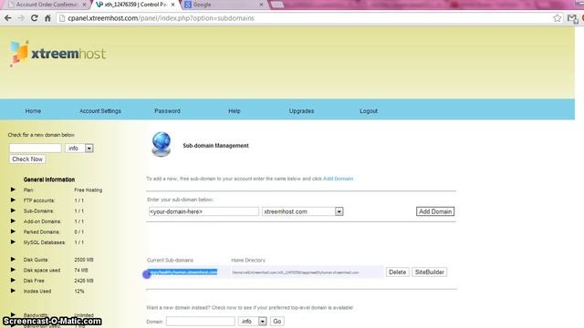
Task: Click the arrow bullet beside FTP accounts
Action: point(13,200)
